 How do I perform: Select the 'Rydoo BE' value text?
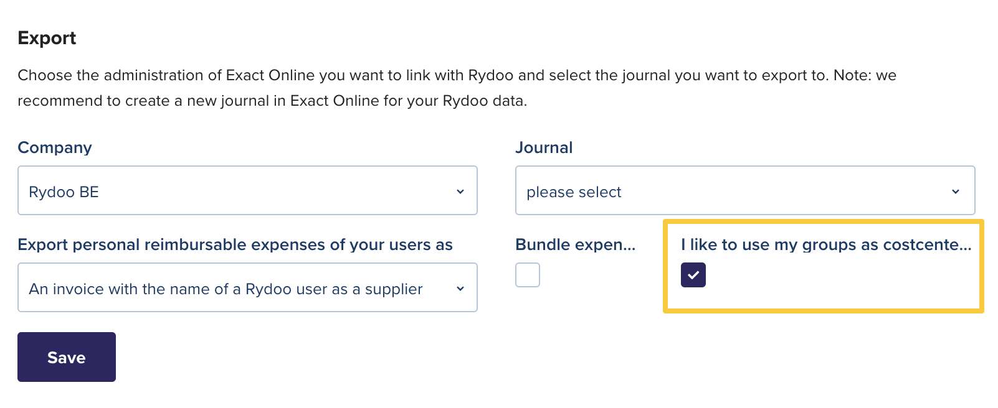(x=64, y=192)
